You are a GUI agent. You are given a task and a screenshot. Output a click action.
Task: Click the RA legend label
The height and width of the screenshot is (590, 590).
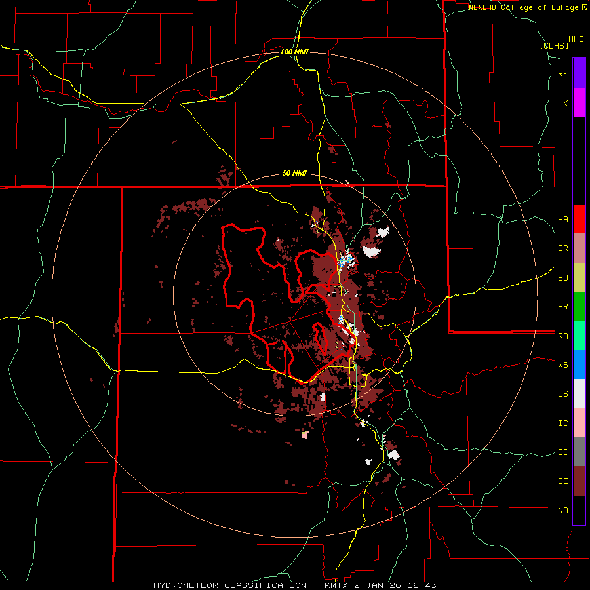tap(562, 336)
